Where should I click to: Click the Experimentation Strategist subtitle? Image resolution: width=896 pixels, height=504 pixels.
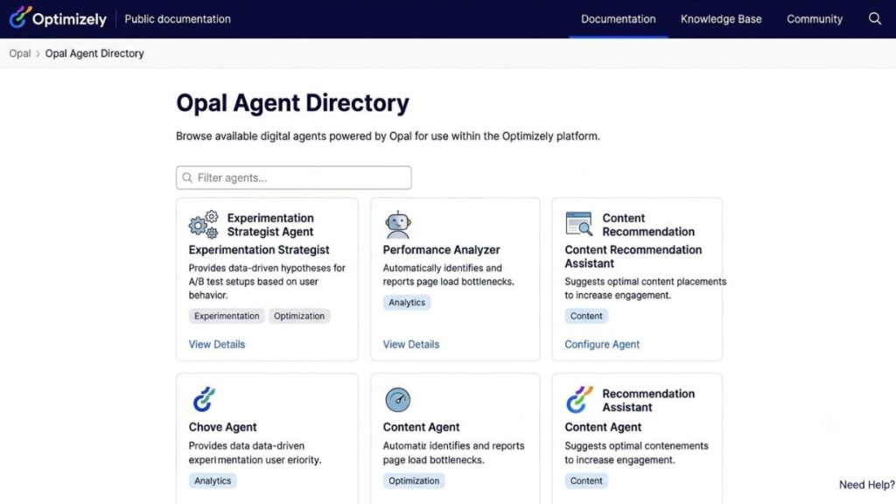tap(259, 249)
